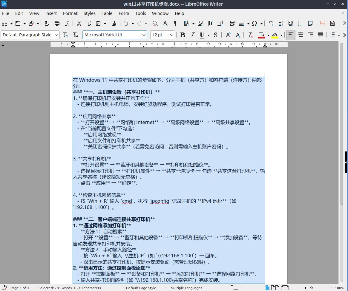348x291 pixels.
Task: Click the Cut scissors icon
Action: 79,23
